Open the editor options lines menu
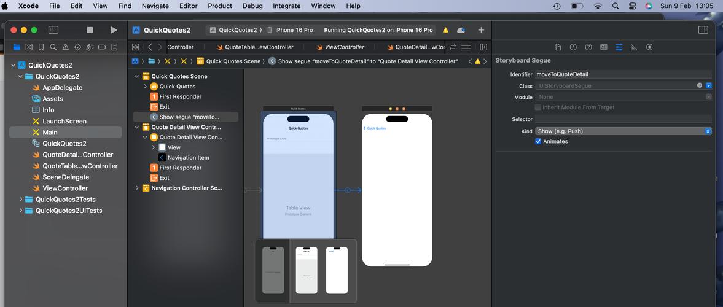723x307 pixels. tap(466, 47)
